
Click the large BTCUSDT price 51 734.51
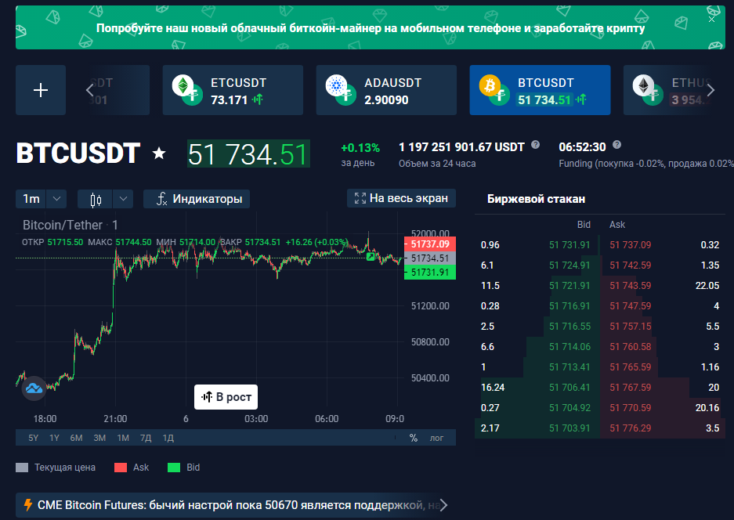pyautogui.click(x=248, y=154)
